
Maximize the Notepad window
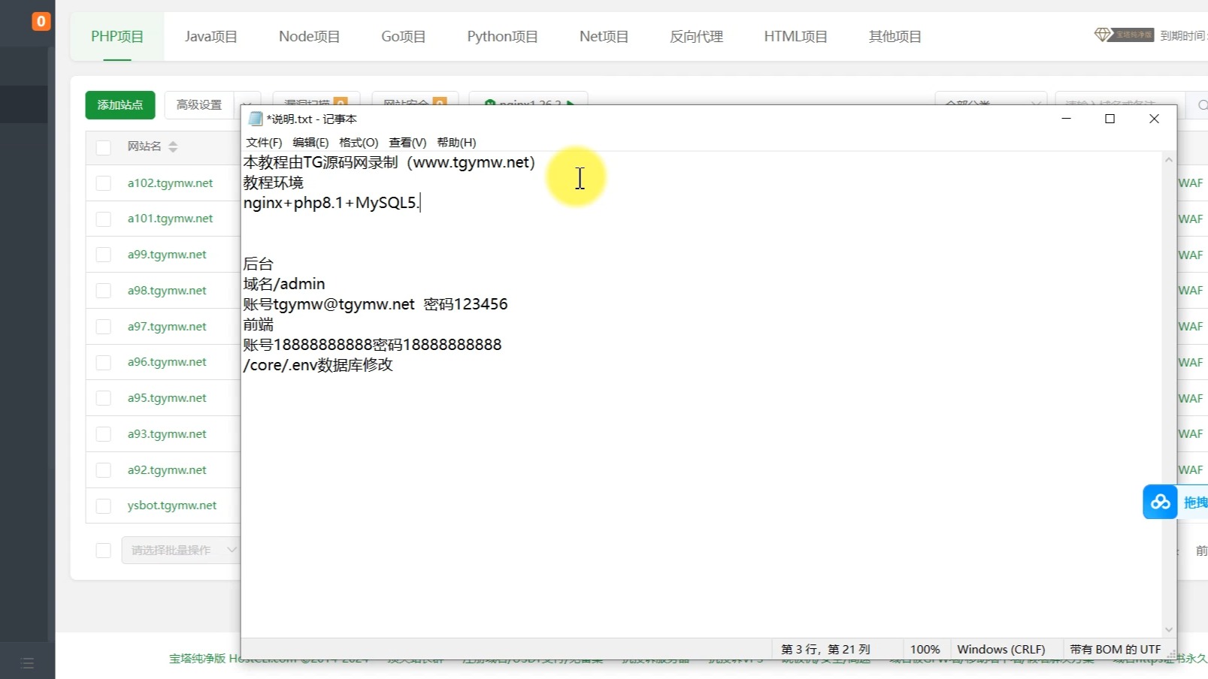[x=1110, y=119]
